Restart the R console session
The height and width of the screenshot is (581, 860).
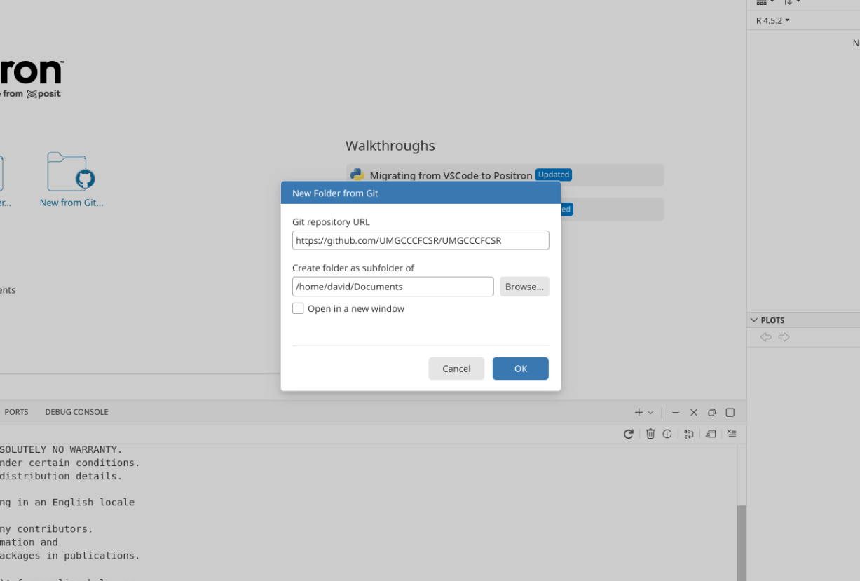(629, 434)
